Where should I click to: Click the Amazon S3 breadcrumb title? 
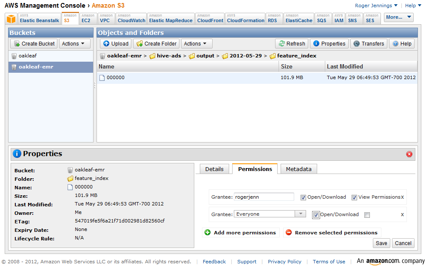(x=108, y=6)
